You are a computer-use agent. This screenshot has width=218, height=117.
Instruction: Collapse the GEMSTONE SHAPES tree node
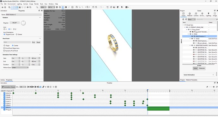190,45
